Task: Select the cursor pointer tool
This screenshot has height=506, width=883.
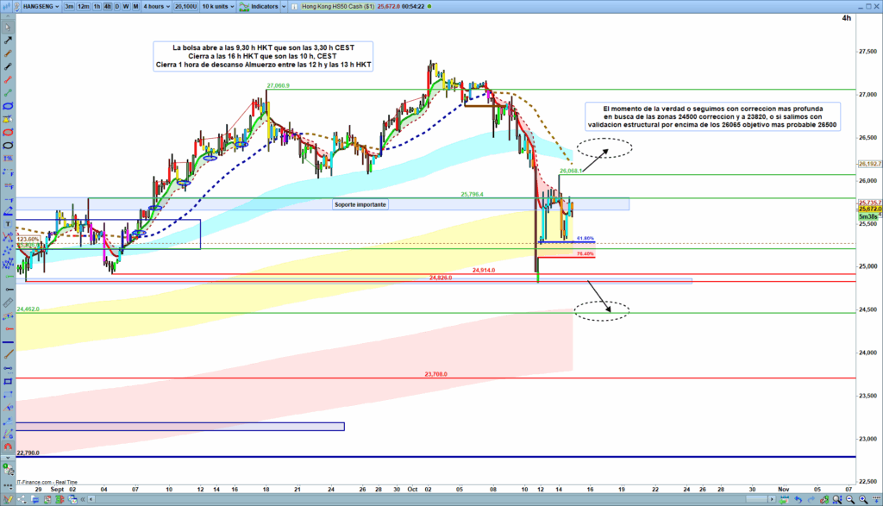Action: coord(8,24)
